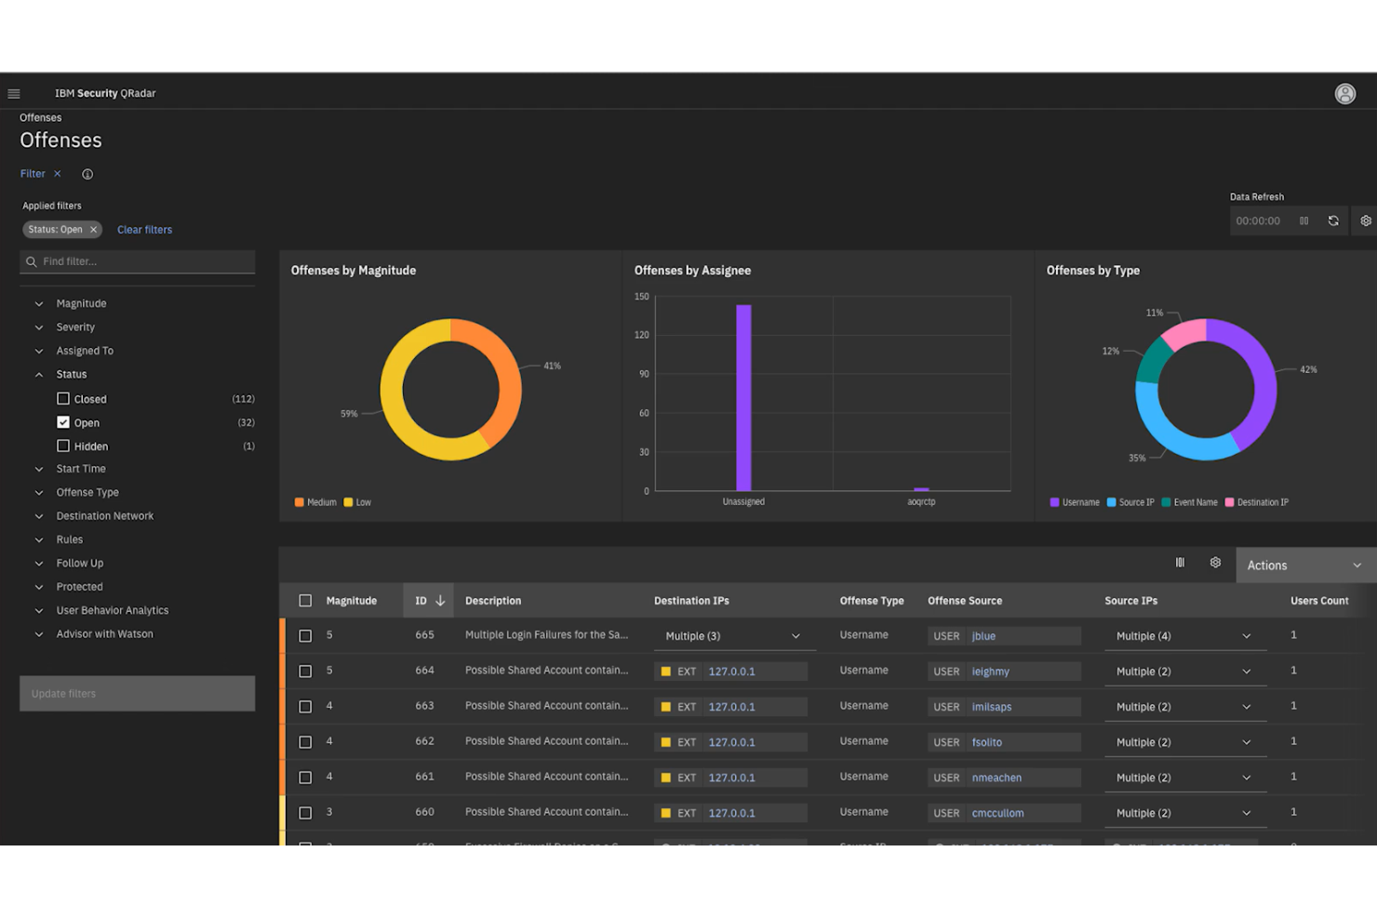Viewport: 1377px width, 918px height.
Task: Click the Offenses breadcrumb link
Action: click(40, 117)
